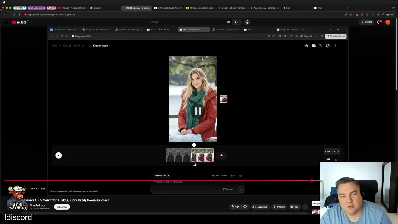Switch to the Grok browser tab
Image resolution: width=398 pixels, height=224 pixels.
[x=286, y=8]
